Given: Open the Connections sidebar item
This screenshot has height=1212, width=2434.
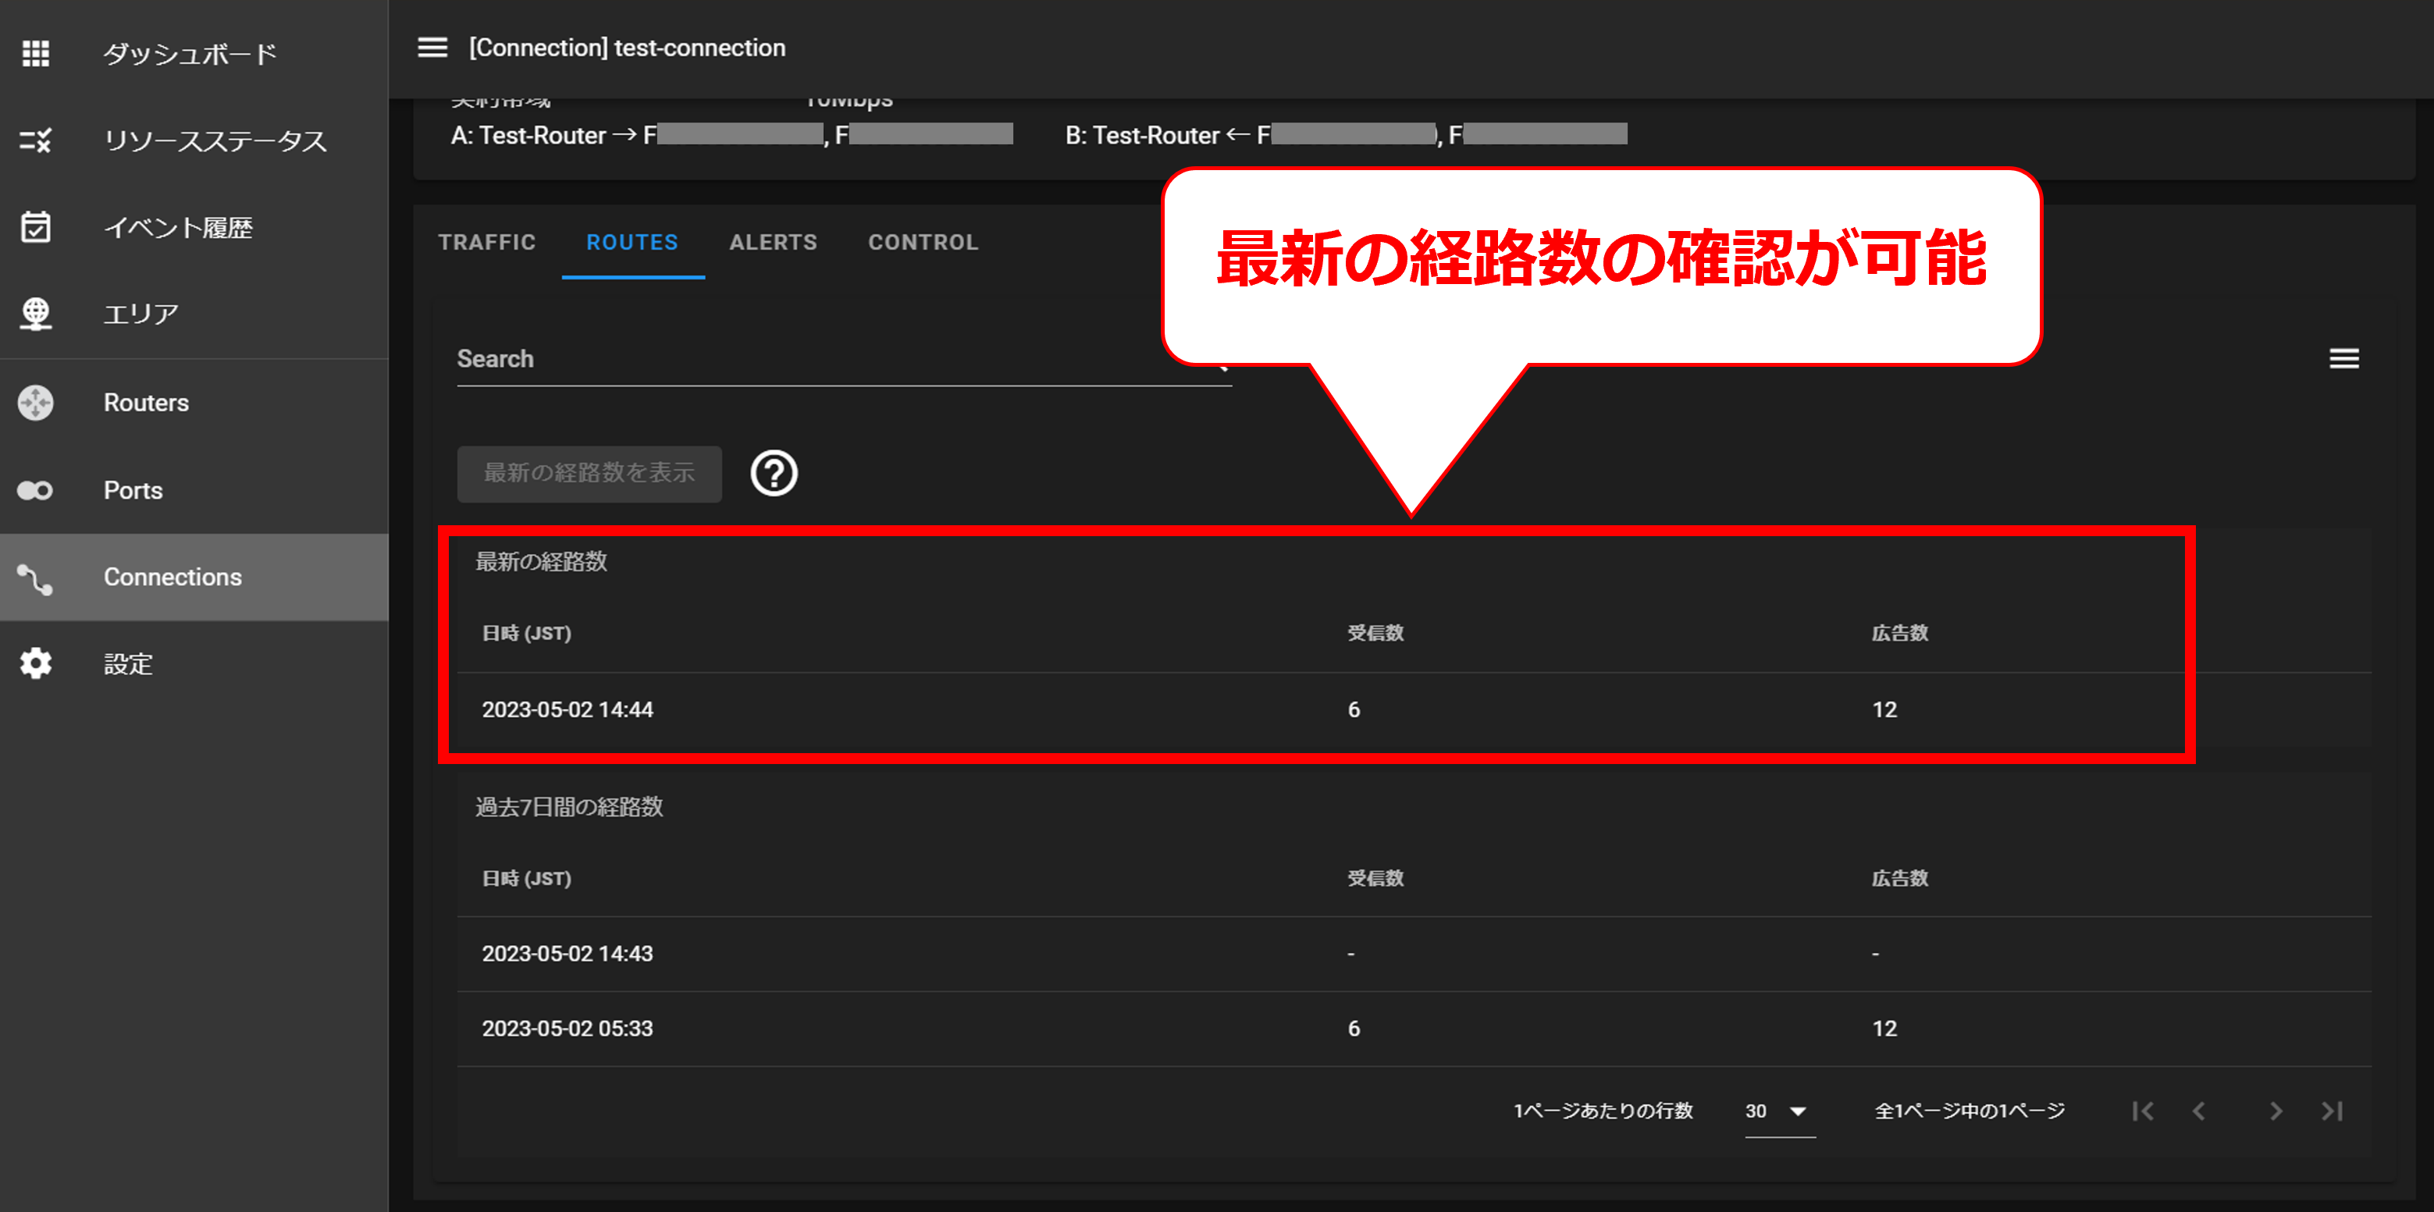Looking at the screenshot, I should tap(172, 578).
